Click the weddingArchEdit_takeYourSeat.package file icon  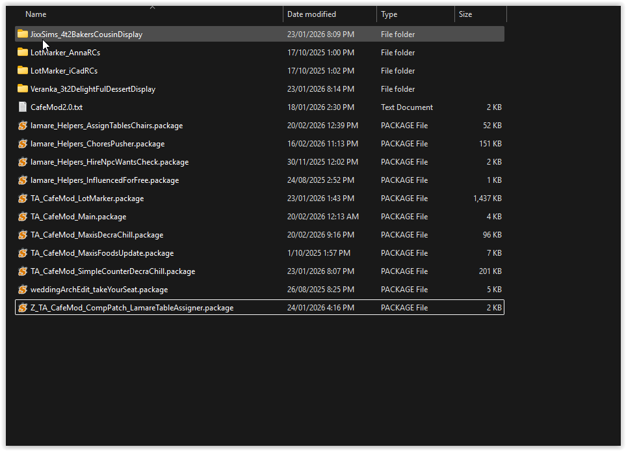pyautogui.click(x=22, y=289)
